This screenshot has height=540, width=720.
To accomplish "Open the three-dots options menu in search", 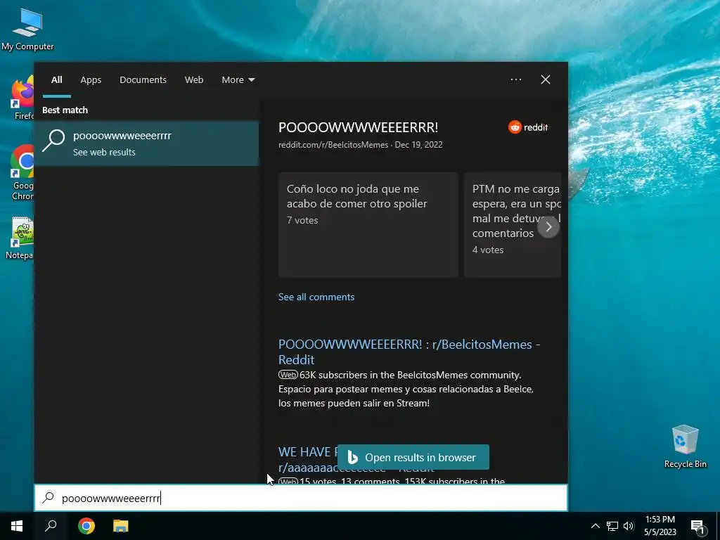I will click(515, 79).
